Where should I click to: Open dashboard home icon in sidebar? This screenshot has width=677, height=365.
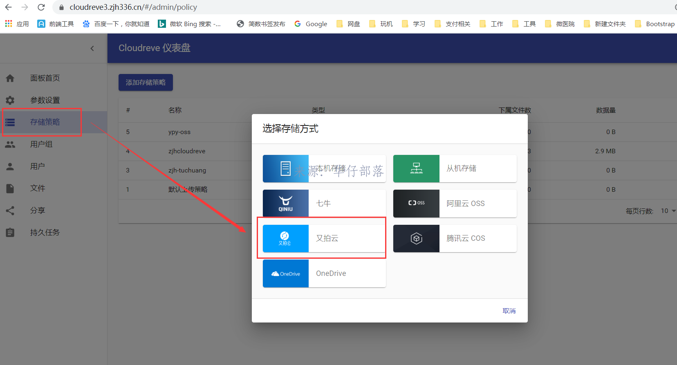click(10, 78)
